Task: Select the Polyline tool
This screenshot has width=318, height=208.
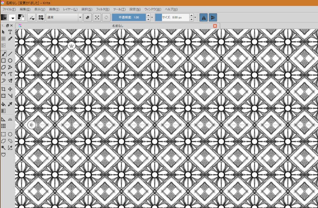Action: [x=10, y=67]
